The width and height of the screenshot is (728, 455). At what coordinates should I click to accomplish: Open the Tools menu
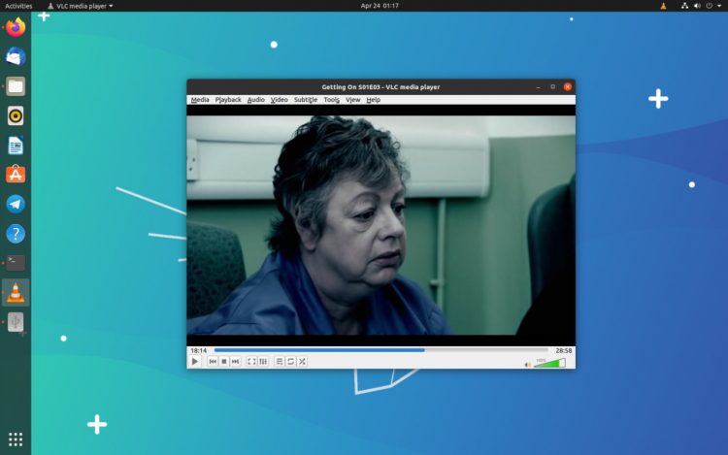click(332, 100)
